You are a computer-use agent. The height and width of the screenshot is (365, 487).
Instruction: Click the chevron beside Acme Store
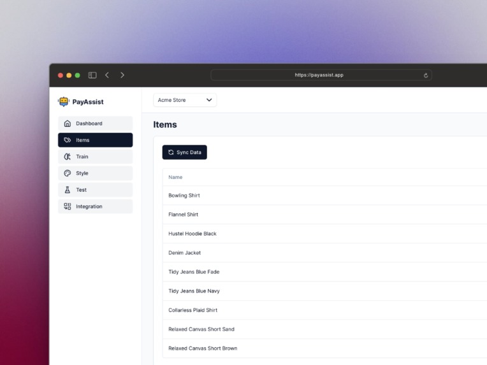click(209, 100)
